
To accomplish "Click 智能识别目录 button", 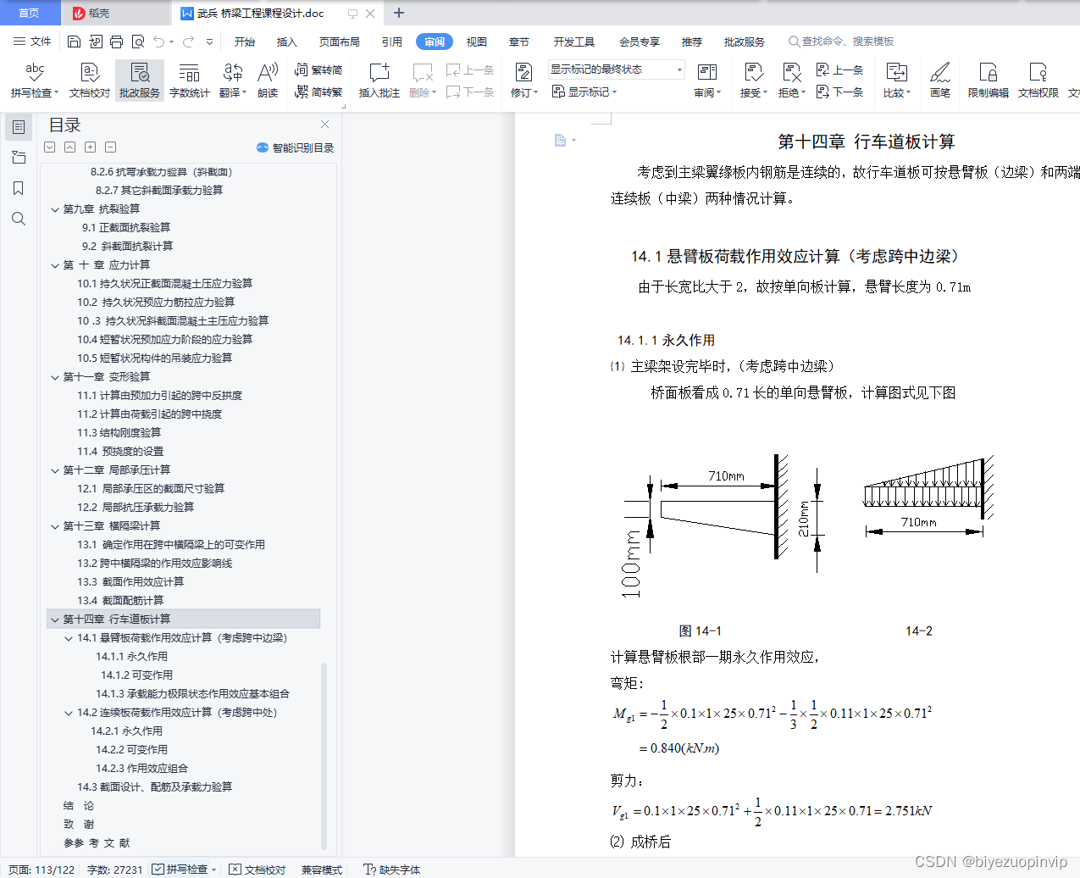I will (x=295, y=147).
